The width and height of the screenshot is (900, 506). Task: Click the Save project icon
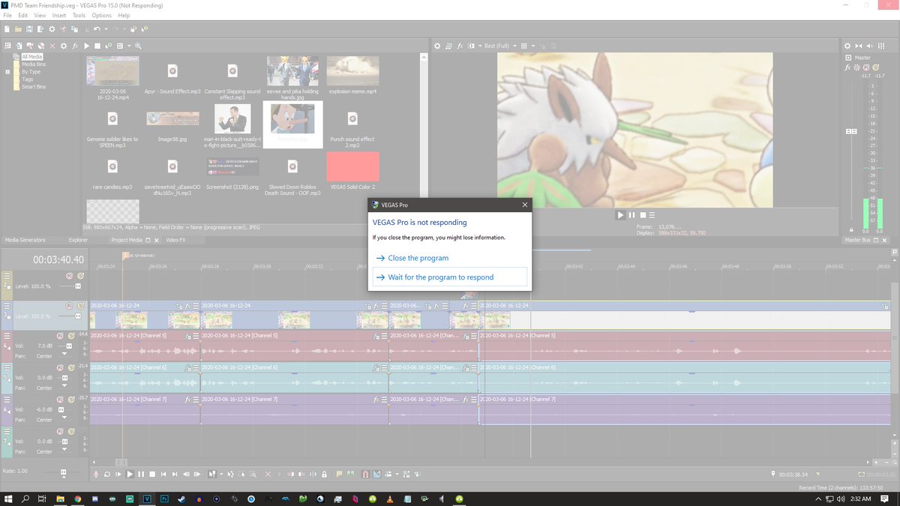[29, 28]
